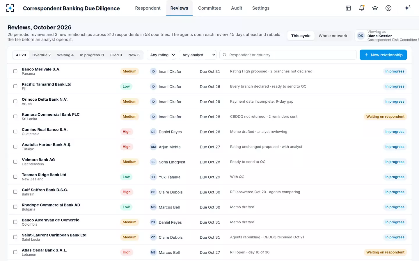The image size is (419, 261).
Task: Click 'With QC' status note
Action: tap(237, 177)
